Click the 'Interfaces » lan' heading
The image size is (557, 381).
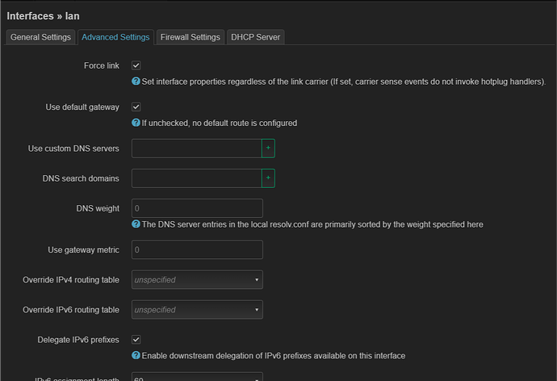(43, 16)
